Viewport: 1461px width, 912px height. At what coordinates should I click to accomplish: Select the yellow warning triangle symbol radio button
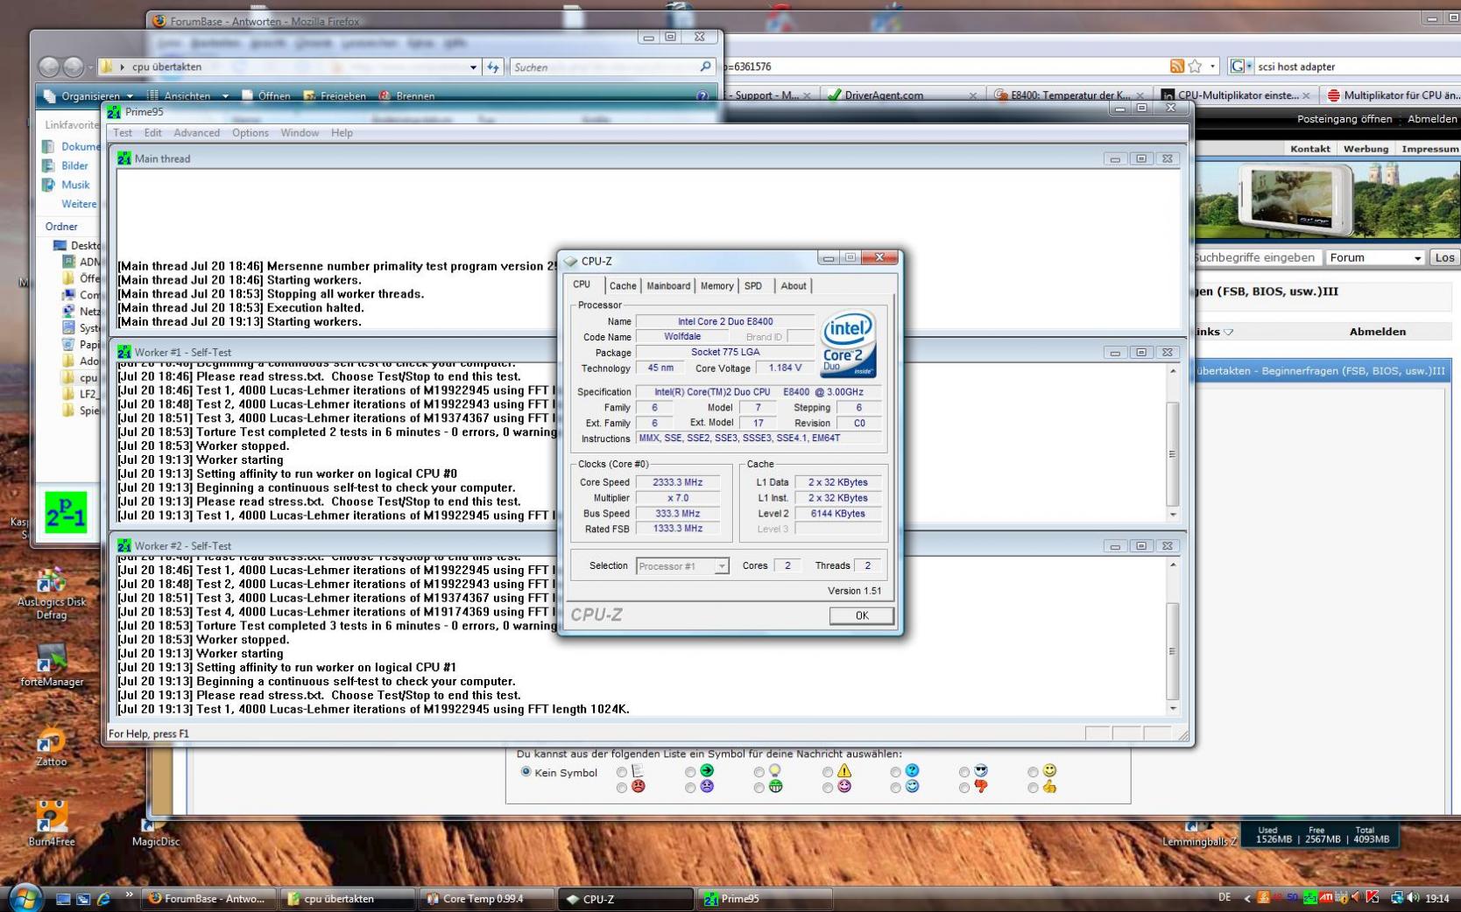828,772
